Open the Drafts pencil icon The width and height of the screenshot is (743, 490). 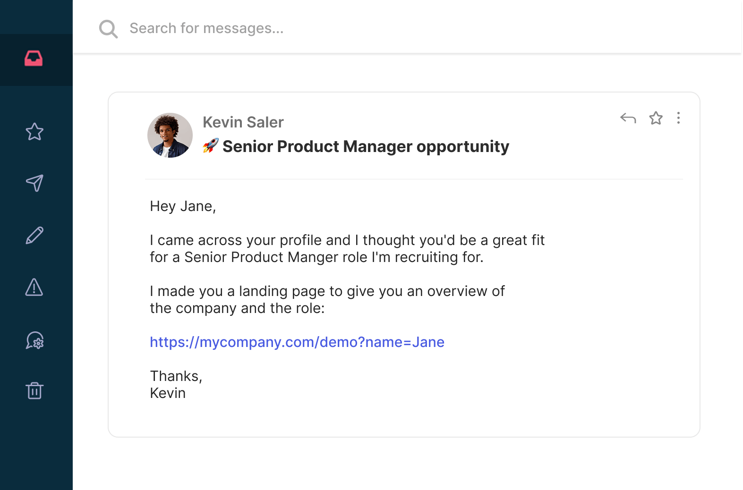coord(35,236)
